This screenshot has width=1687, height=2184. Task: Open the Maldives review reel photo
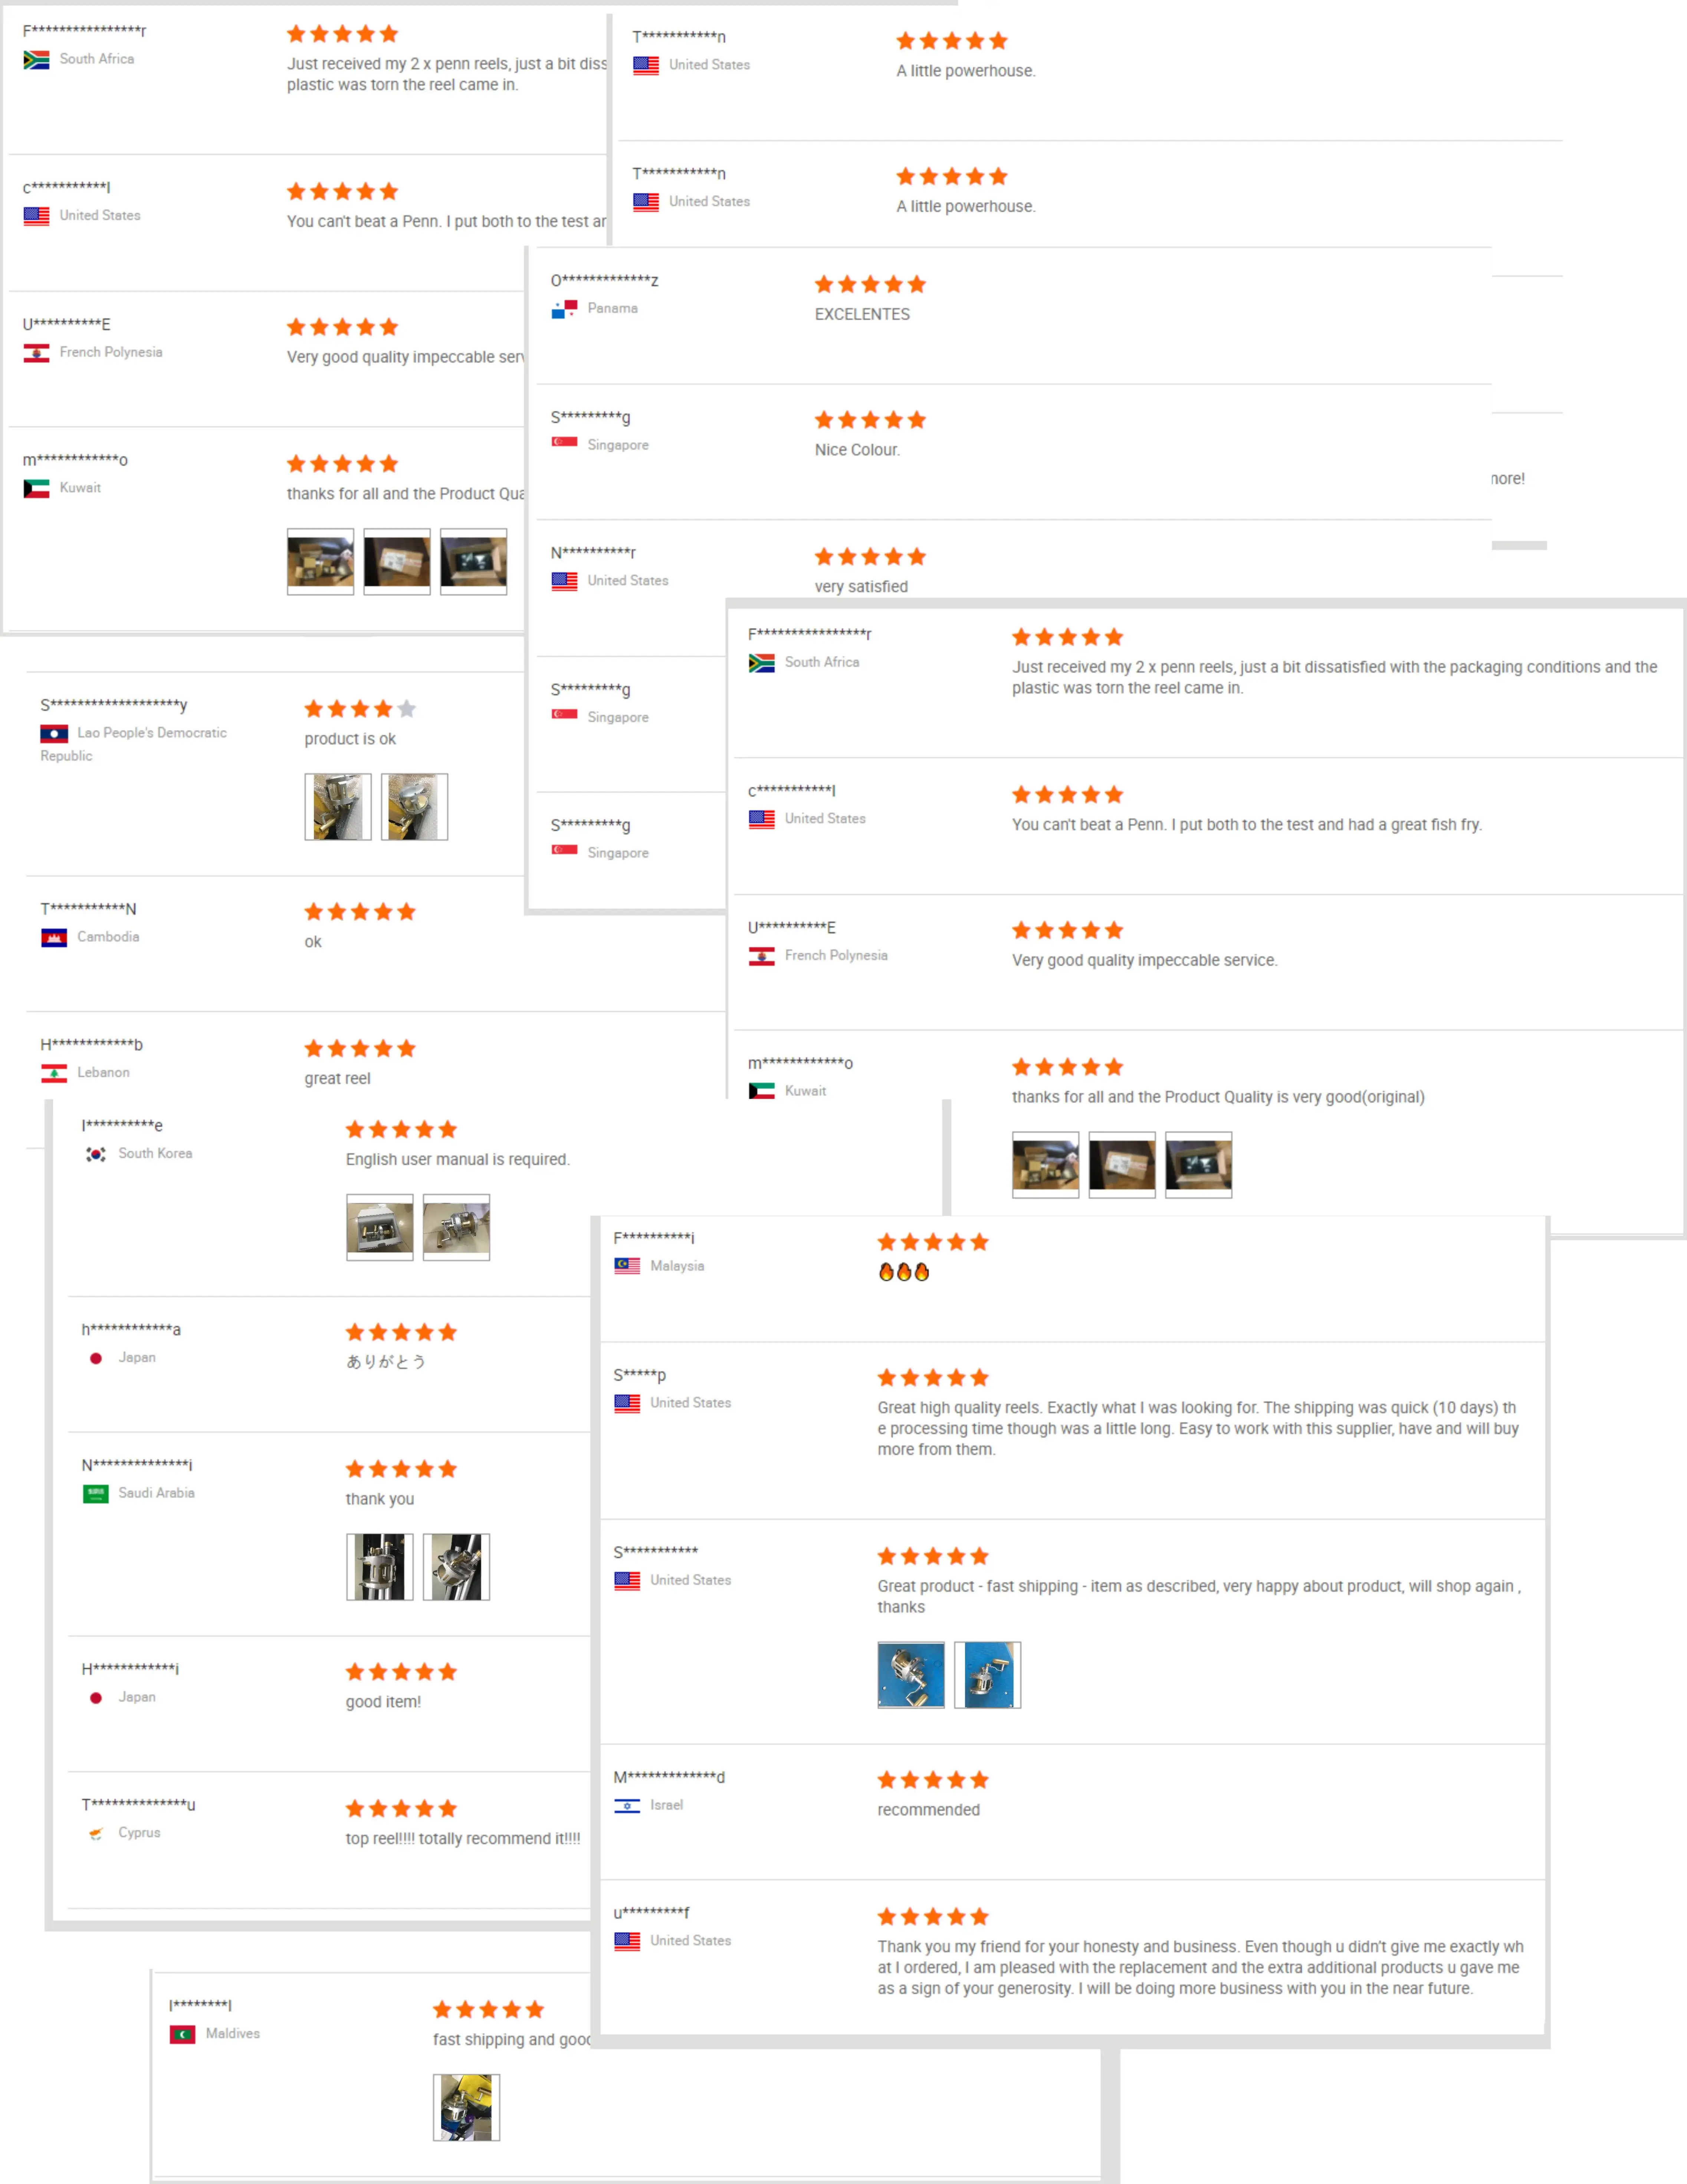pyautogui.click(x=466, y=2107)
